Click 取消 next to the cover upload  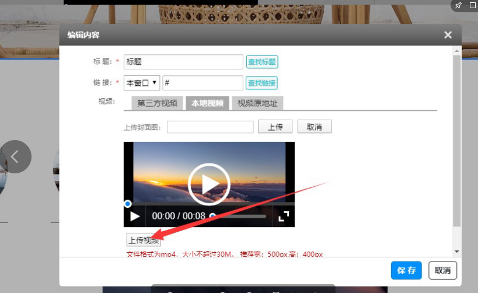315,127
